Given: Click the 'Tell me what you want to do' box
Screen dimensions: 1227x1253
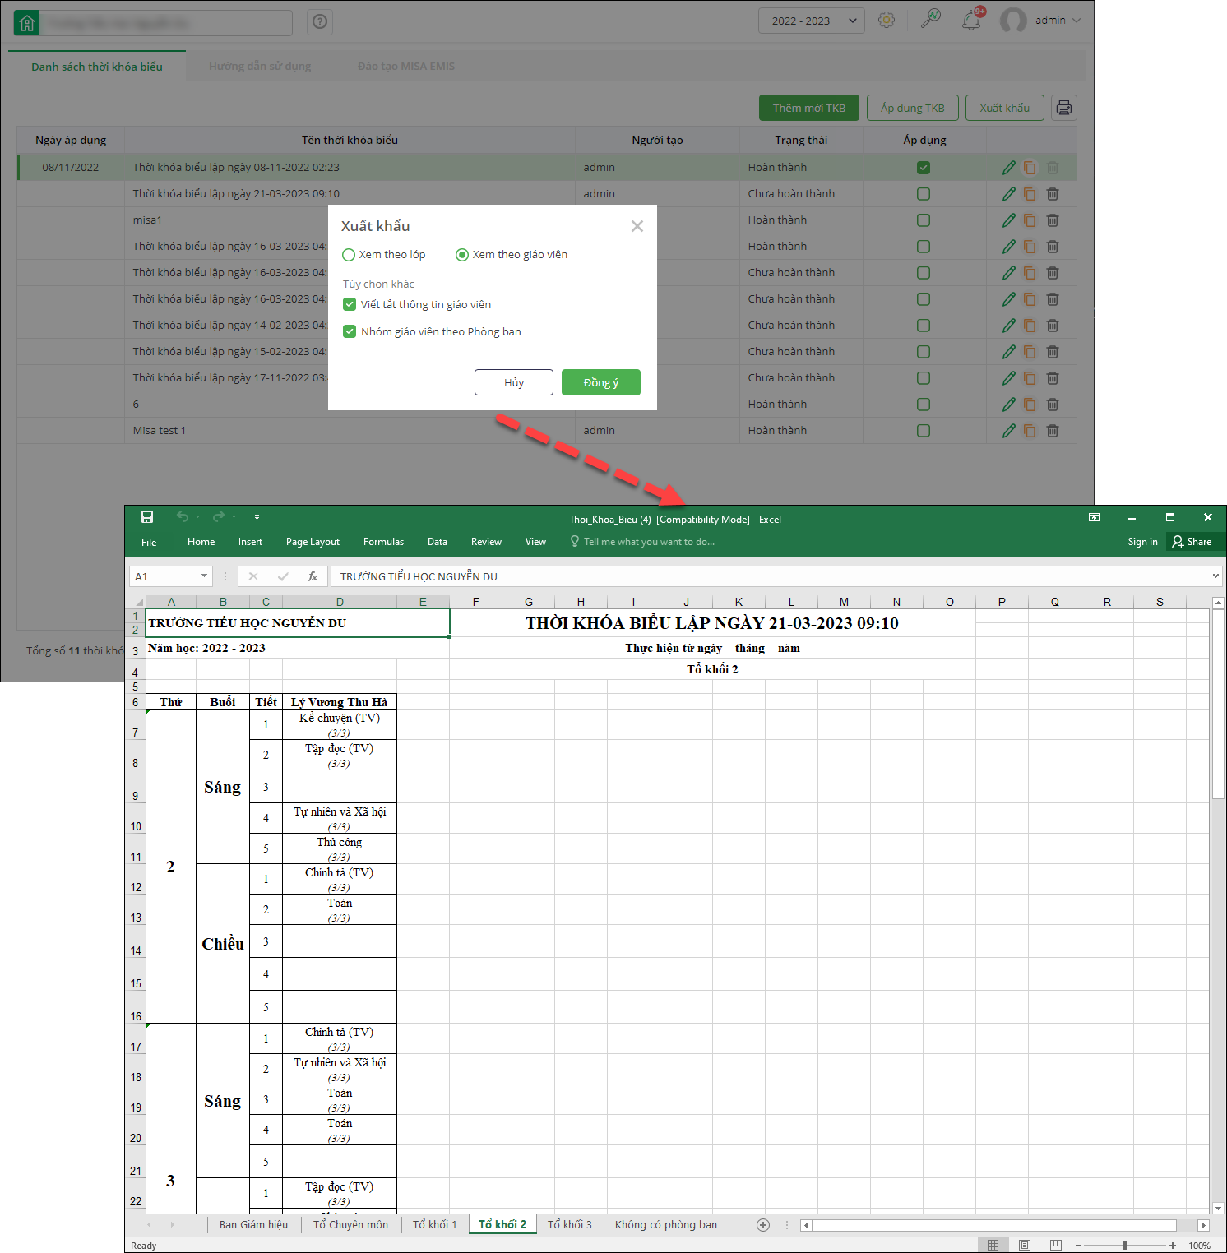Looking at the screenshot, I should click(x=643, y=542).
